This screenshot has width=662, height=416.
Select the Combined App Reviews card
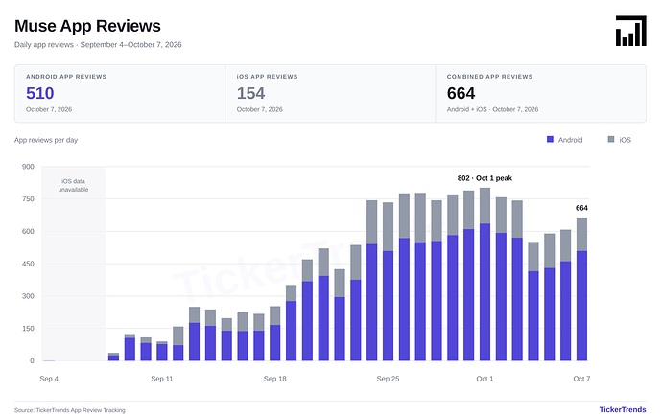coord(540,94)
